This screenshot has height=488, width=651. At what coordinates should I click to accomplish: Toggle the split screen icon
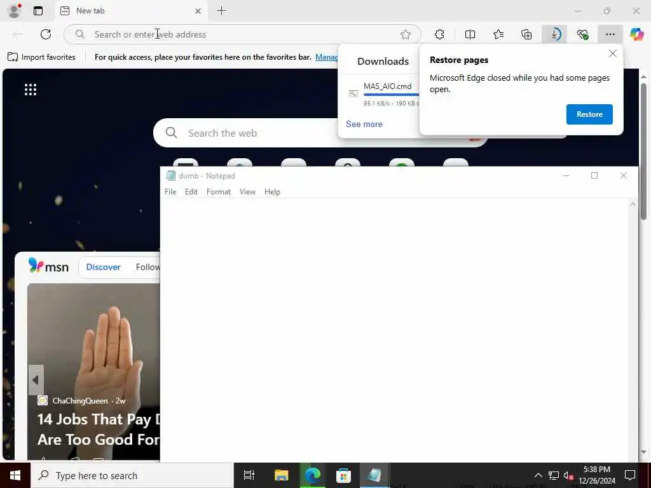coord(470,34)
